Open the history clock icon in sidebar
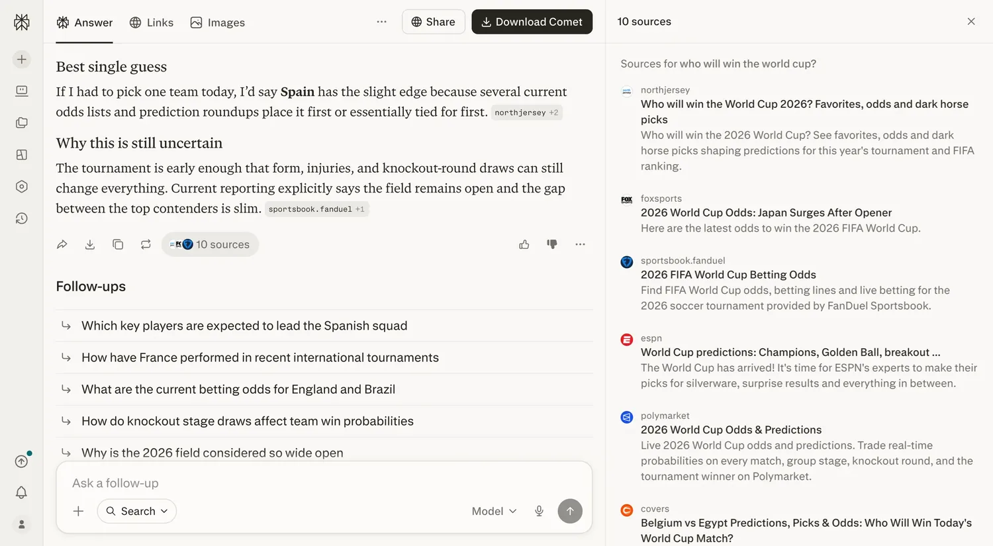This screenshot has height=546, width=993. (x=22, y=218)
